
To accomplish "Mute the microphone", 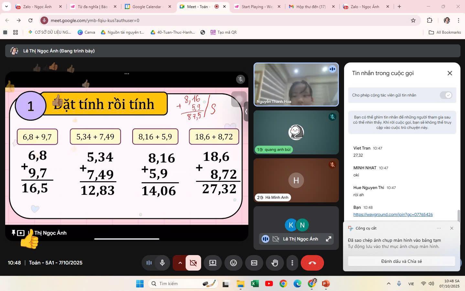I will (x=162, y=263).
